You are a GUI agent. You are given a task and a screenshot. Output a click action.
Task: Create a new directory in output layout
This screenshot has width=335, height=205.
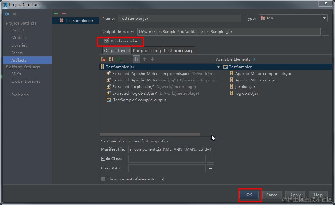click(103, 59)
